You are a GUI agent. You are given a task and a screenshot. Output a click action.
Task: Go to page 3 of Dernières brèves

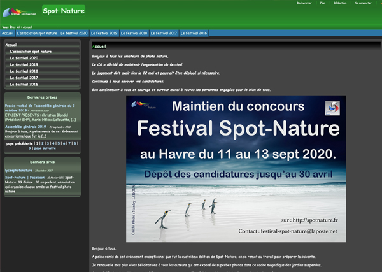48,143
